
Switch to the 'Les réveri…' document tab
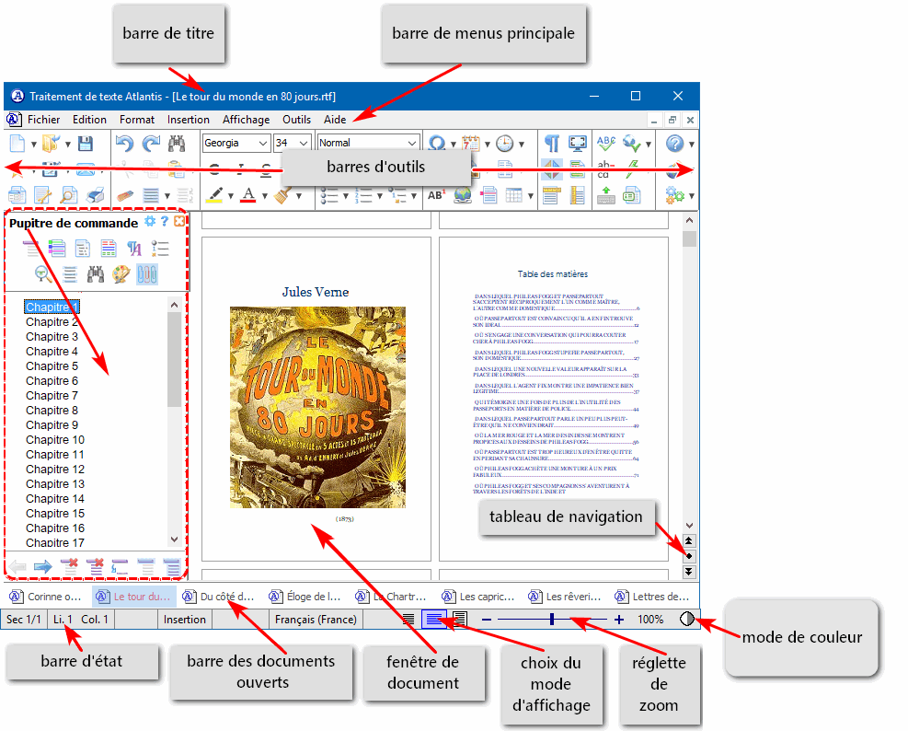pyautogui.click(x=565, y=597)
